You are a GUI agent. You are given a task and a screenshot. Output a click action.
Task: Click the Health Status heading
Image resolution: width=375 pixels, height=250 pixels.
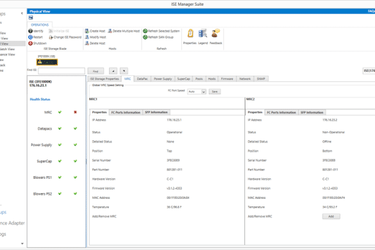(40, 99)
